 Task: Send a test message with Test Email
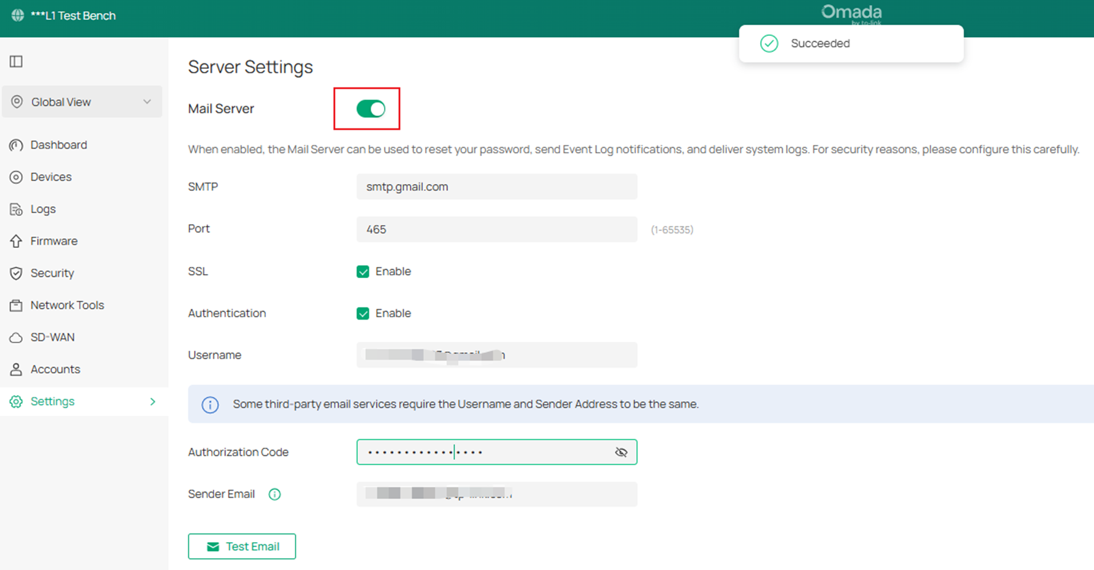(x=242, y=547)
